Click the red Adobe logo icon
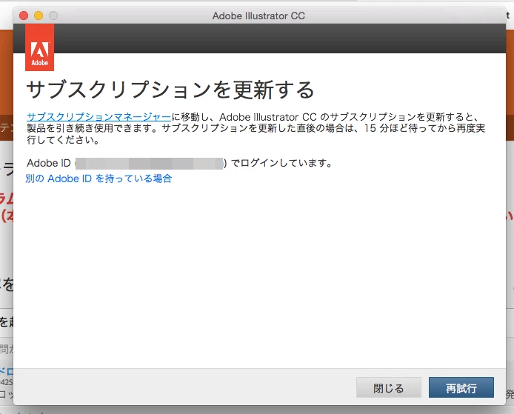The height and width of the screenshot is (414, 514). 40,47
